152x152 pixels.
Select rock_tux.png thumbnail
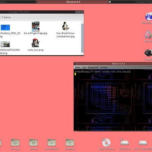[x=35, y=43]
